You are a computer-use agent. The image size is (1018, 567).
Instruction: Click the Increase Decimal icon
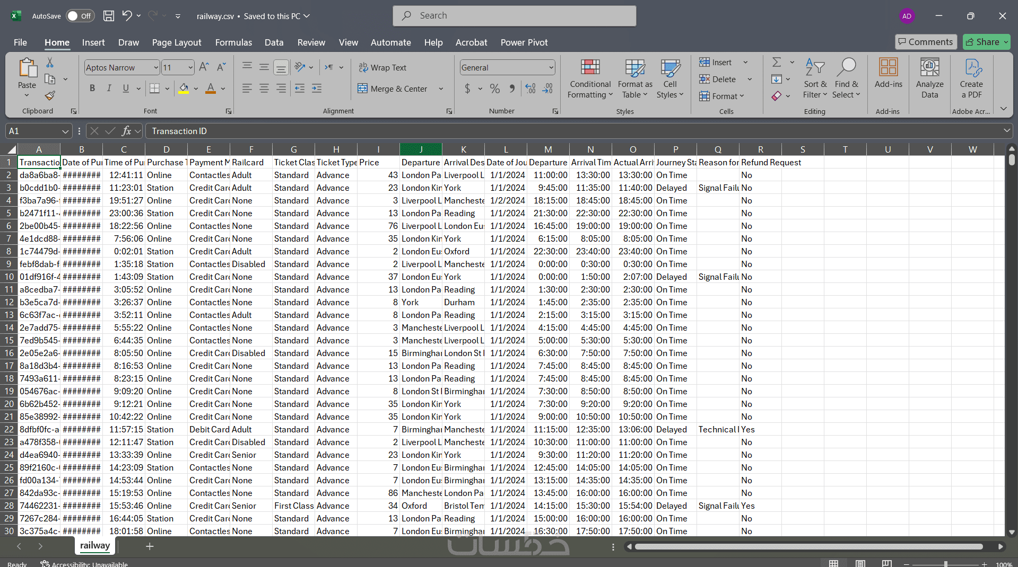tap(530, 88)
